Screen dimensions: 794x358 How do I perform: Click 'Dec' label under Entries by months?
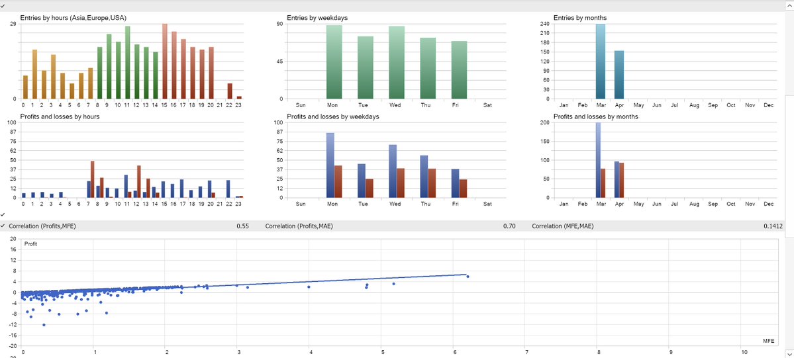tap(768, 105)
